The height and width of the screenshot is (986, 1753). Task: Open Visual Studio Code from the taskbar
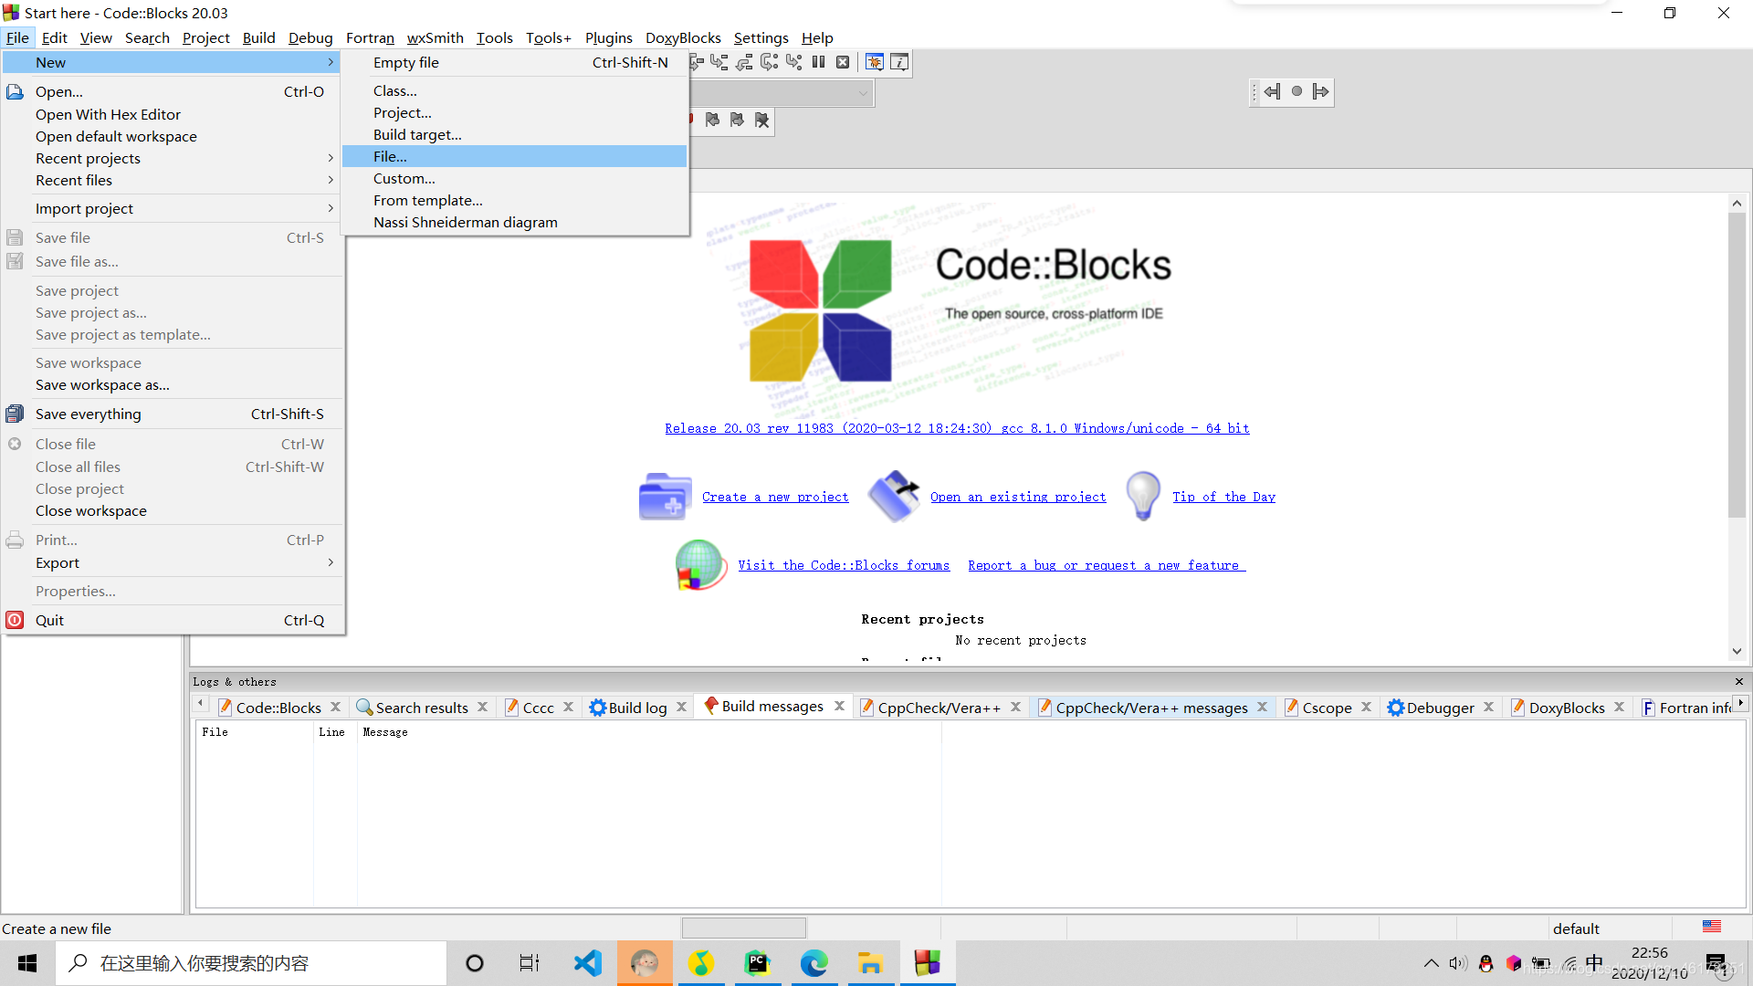[x=588, y=963]
